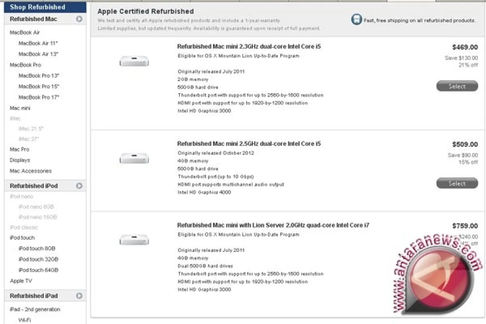Open the Mac mini 2.3GHz product thumbnail
Screen dimensions: 486x324
click(134, 62)
